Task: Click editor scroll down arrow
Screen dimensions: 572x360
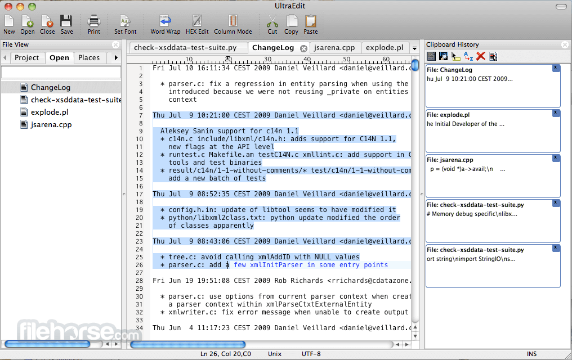Action: coord(415,336)
